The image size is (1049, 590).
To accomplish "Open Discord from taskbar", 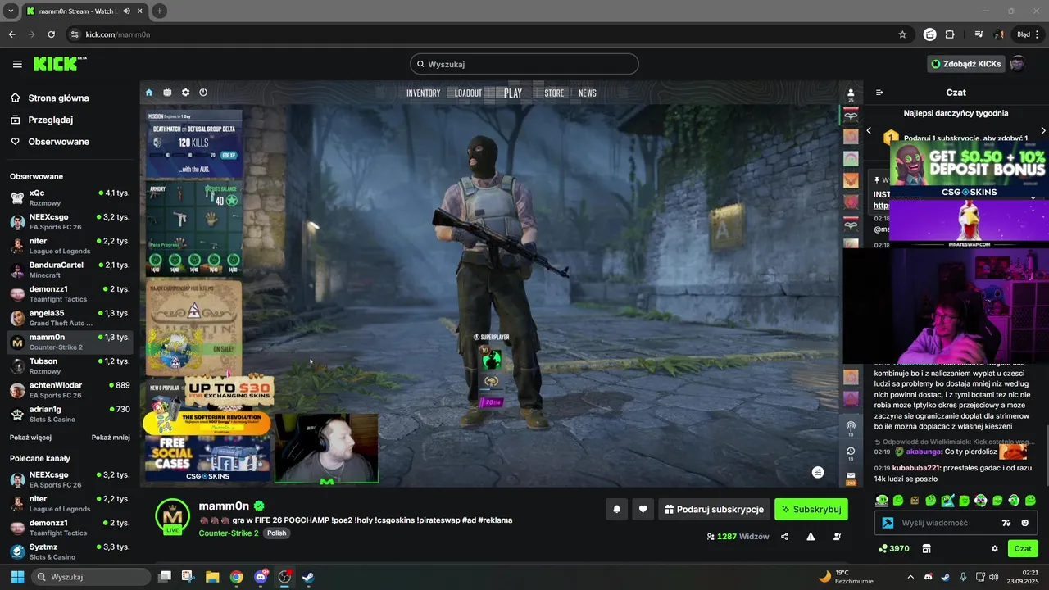I will coord(261,577).
